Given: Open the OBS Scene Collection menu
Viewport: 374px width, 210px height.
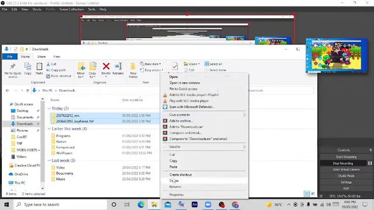Looking at the screenshot, I should 71,9.
